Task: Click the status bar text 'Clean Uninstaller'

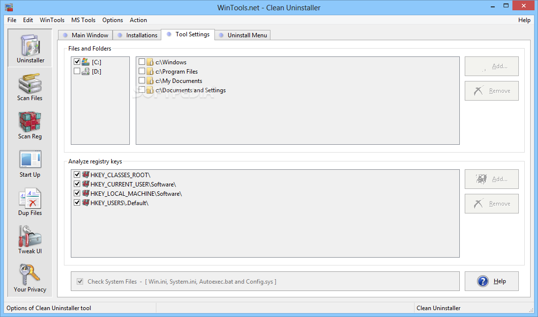Action: (439, 308)
